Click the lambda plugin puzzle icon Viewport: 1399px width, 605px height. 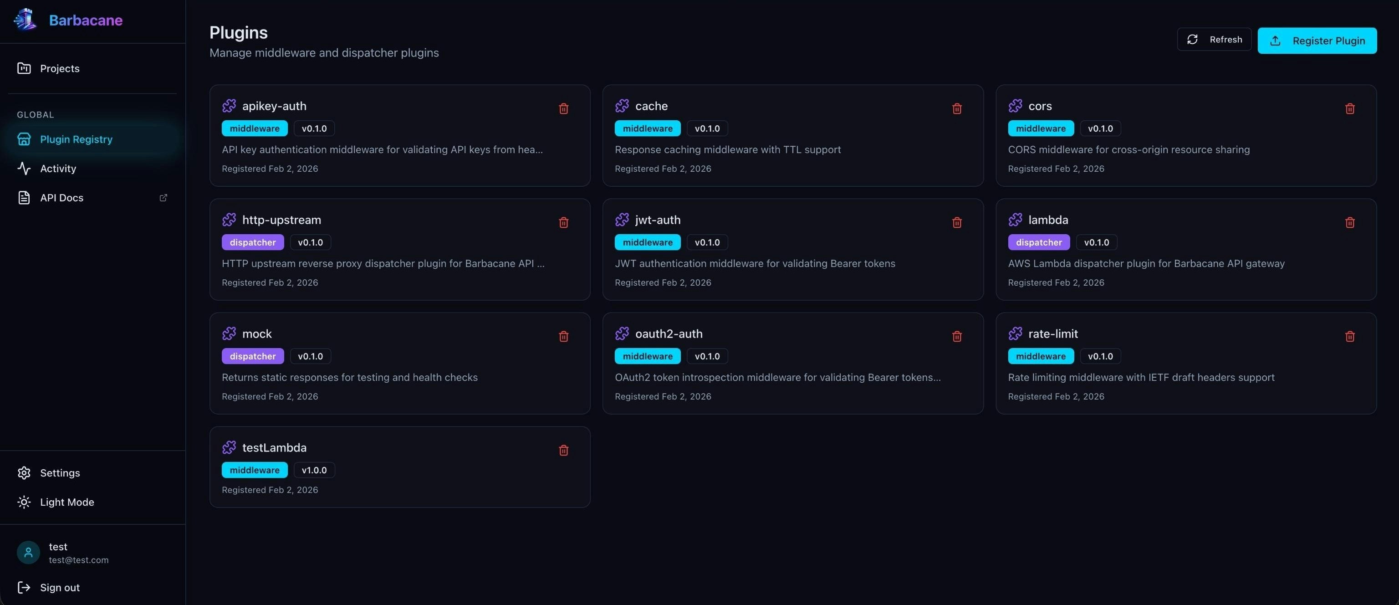(x=1016, y=220)
